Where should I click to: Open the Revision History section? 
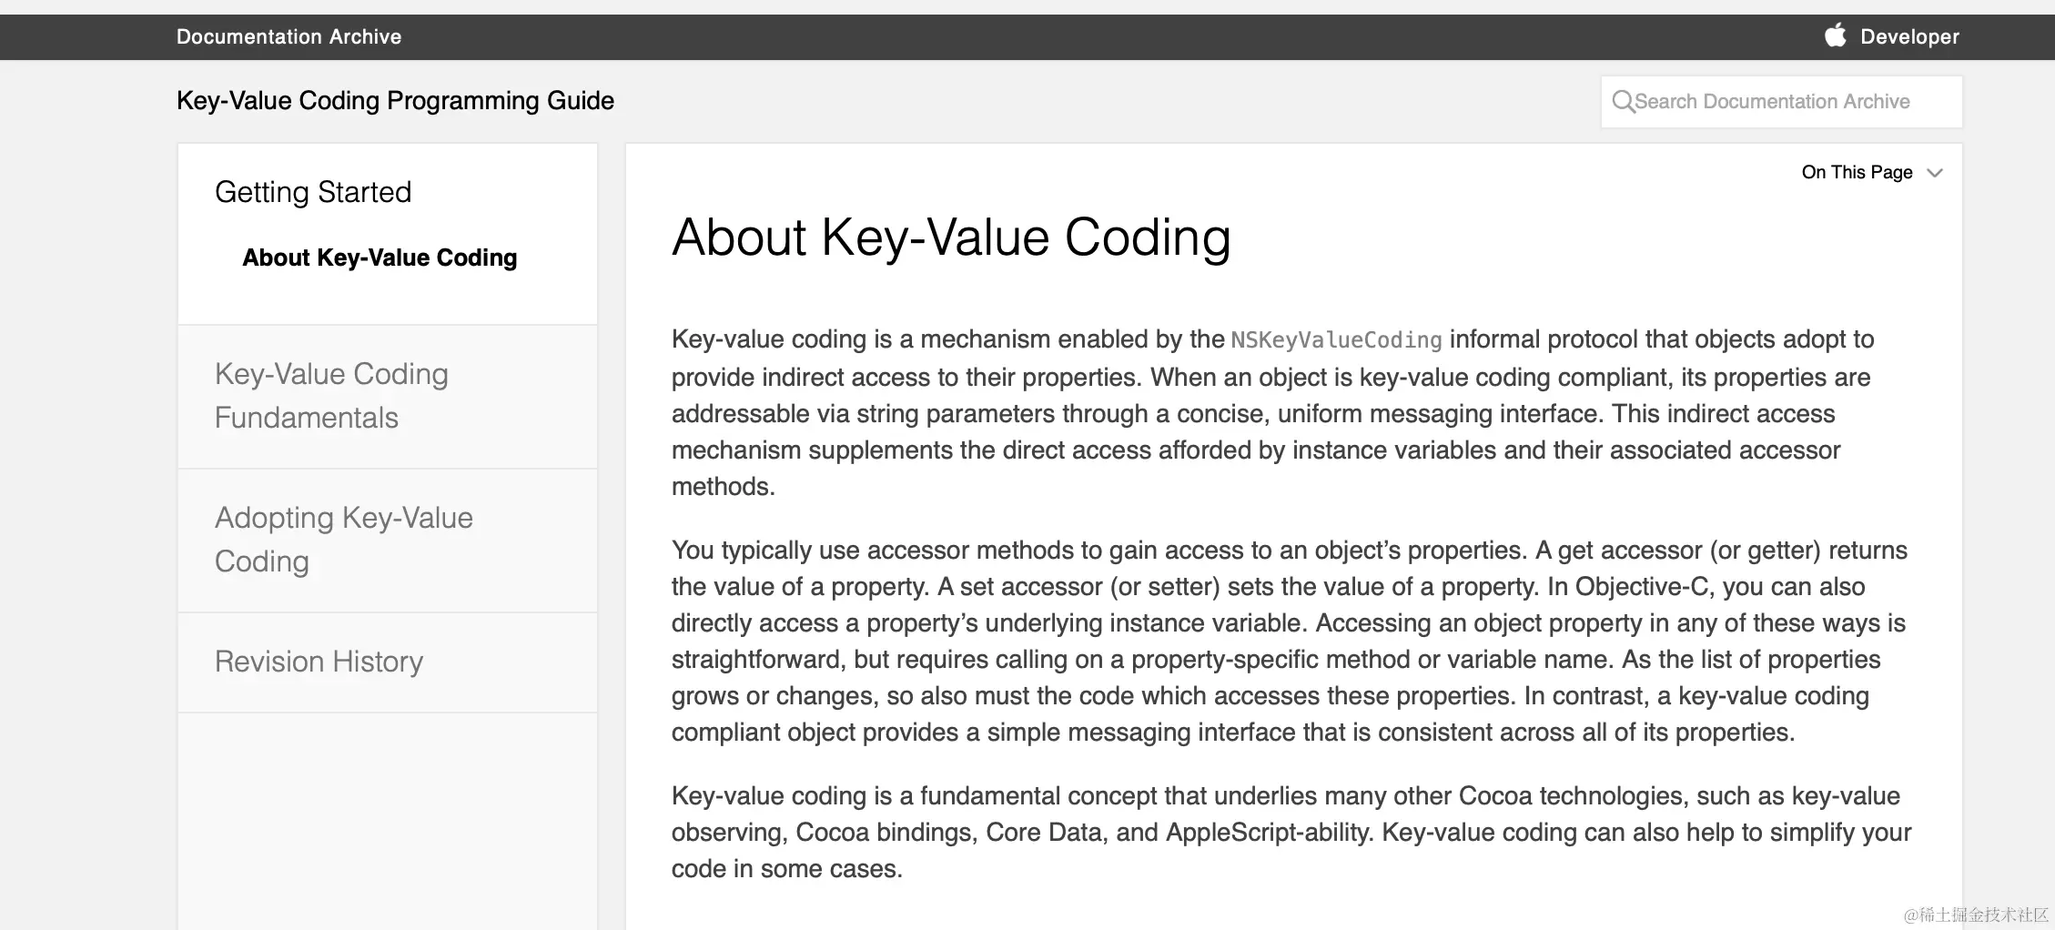click(x=388, y=662)
